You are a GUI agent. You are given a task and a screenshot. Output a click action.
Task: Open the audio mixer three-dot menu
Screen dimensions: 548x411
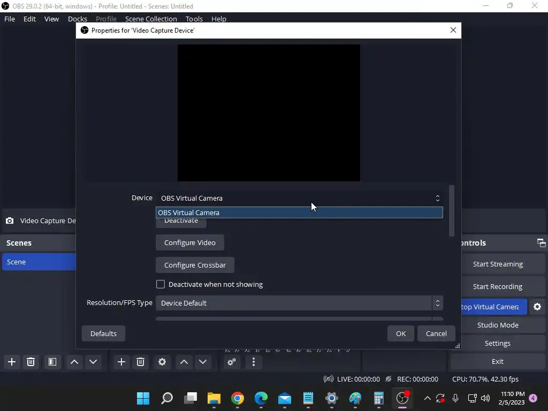254,362
